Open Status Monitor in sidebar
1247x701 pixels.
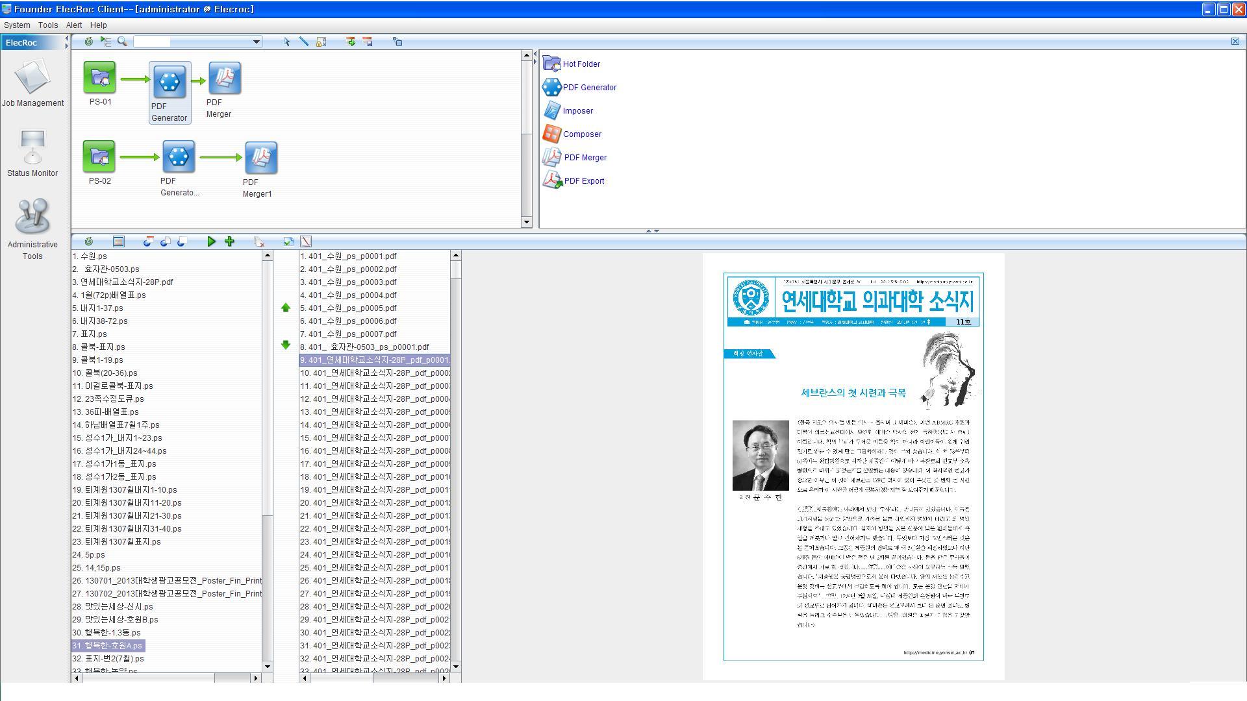click(32, 153)
